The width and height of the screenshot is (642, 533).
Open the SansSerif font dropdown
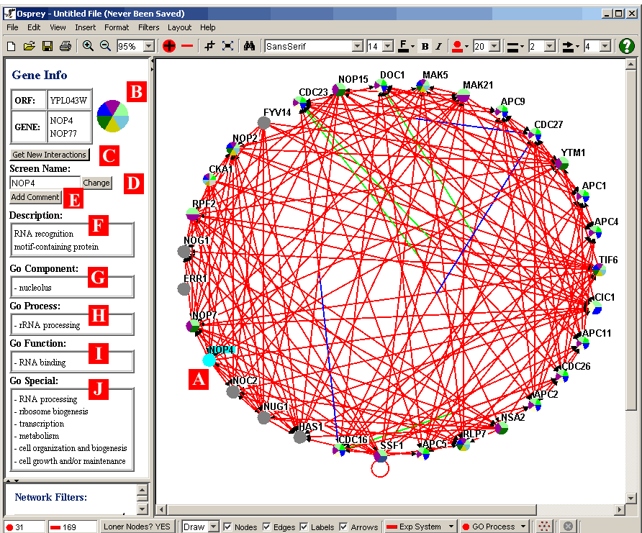click(x=357, y=46)
